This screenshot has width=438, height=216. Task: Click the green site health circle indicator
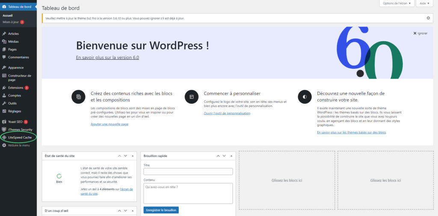pyautogui.click(x=59, y=176)
